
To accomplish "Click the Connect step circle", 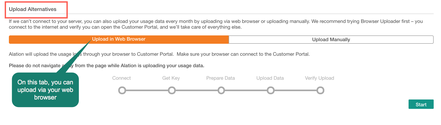I will 122,90.
